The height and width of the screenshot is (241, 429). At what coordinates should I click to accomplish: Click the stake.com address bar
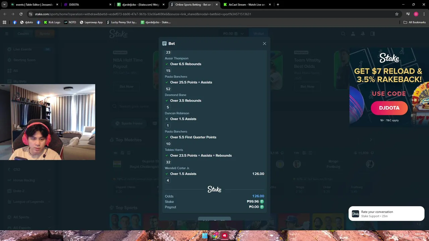(211, 14)
